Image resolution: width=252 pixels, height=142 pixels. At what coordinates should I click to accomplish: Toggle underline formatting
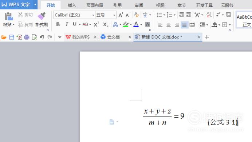pyautogui.click(x=75, y=24)
